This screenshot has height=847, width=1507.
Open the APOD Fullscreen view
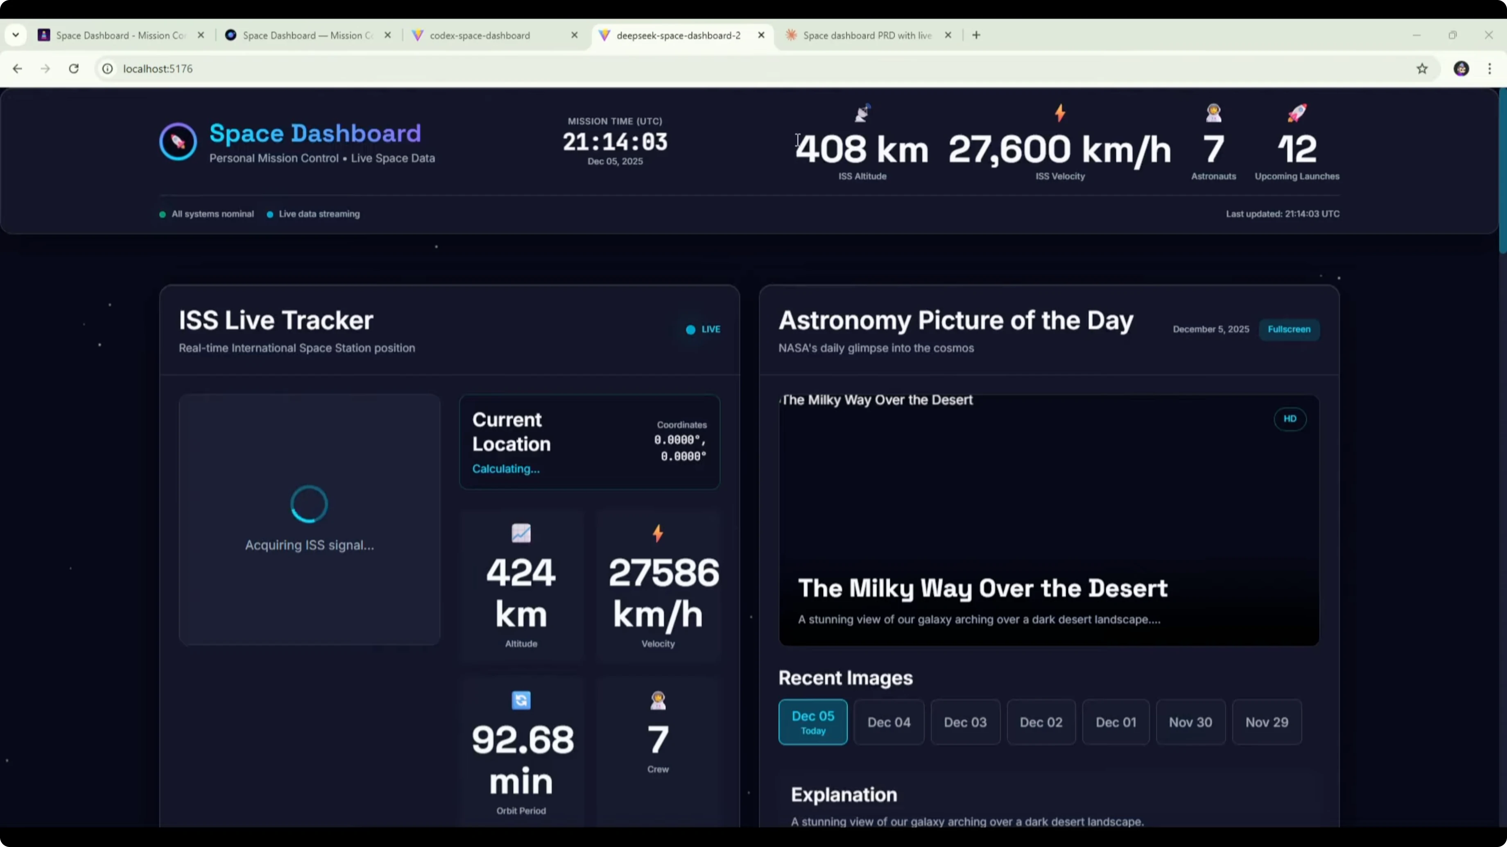(x=1289, y=329)
